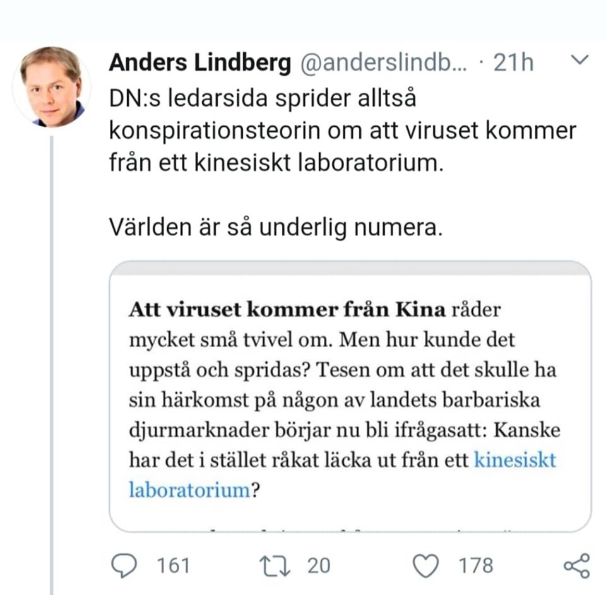606x595 pixels.
Task: Click the Anders Lindberg display name
Action: tap(200, 62)
